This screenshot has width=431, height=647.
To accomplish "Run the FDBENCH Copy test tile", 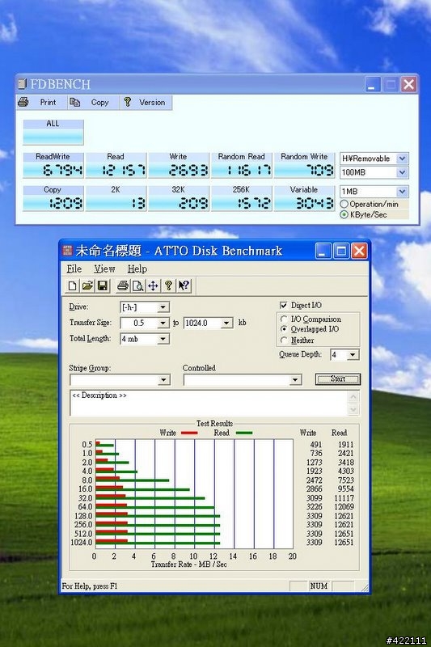I will click(x=53, y=198).
